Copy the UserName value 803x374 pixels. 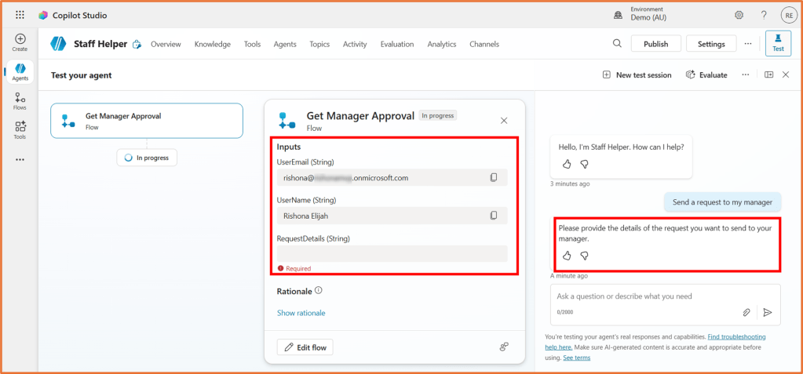pyautogui.click(x=494, y=216)
